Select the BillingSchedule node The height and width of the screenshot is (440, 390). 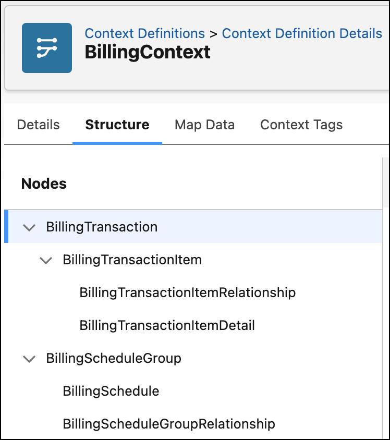click(x=111, y=392)
